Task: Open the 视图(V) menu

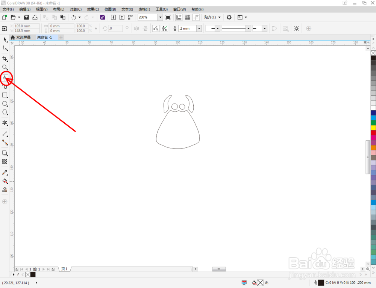Action: tap(41, 9)
